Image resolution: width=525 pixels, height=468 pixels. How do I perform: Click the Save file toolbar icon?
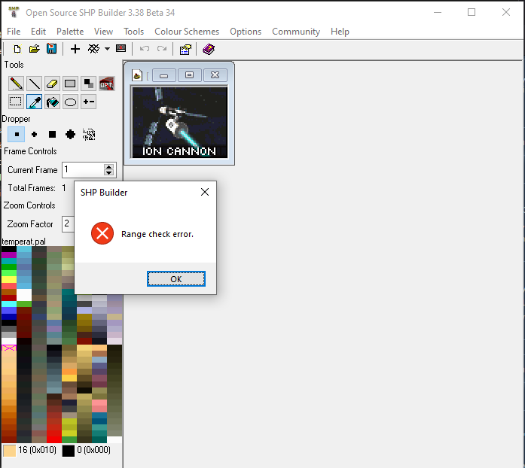pyautogui.click(x=52, y=49)
